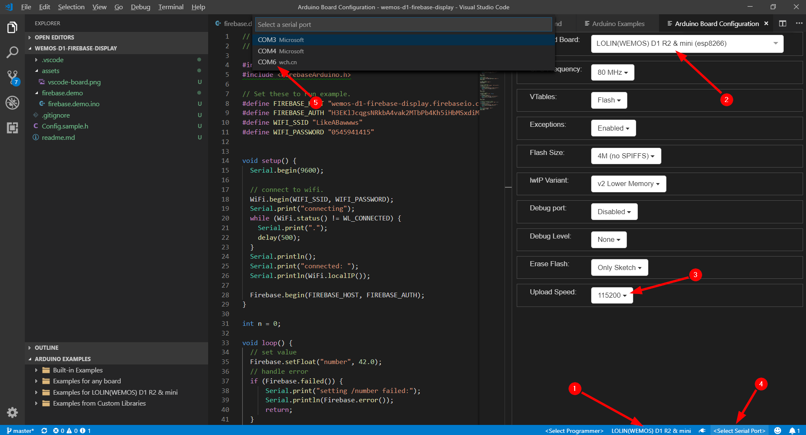This screenshot has height=435, width=806.
Task: Expand the OPEN EDITORS section
Action: point(116,37)
